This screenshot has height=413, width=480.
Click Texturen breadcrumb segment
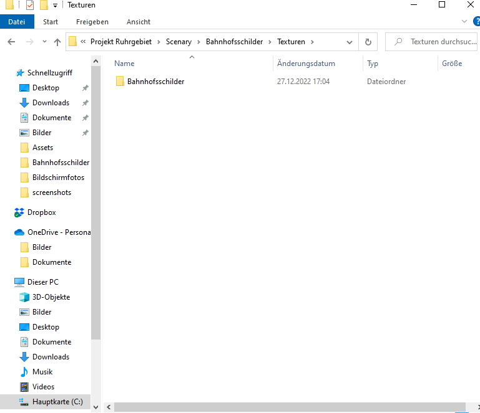tap(291, 42)
